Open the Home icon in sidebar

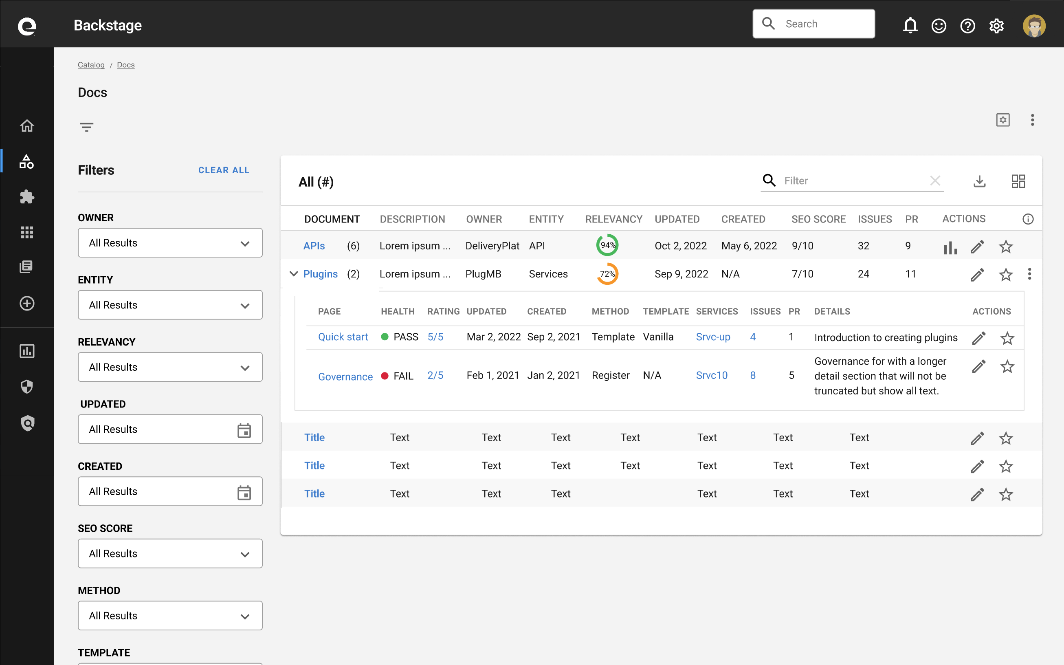(x=27, y=126)
